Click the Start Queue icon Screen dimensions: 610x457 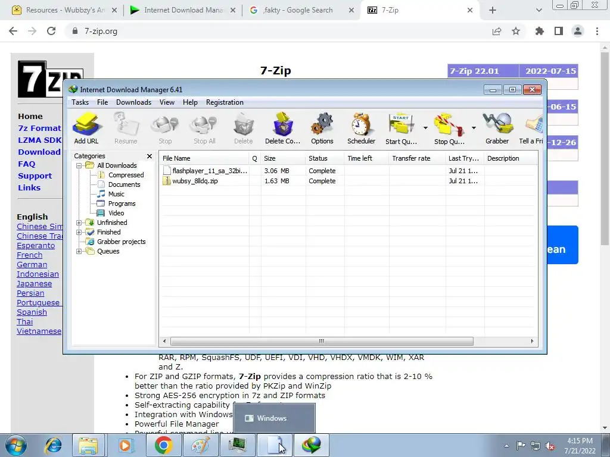coord(401,129)
